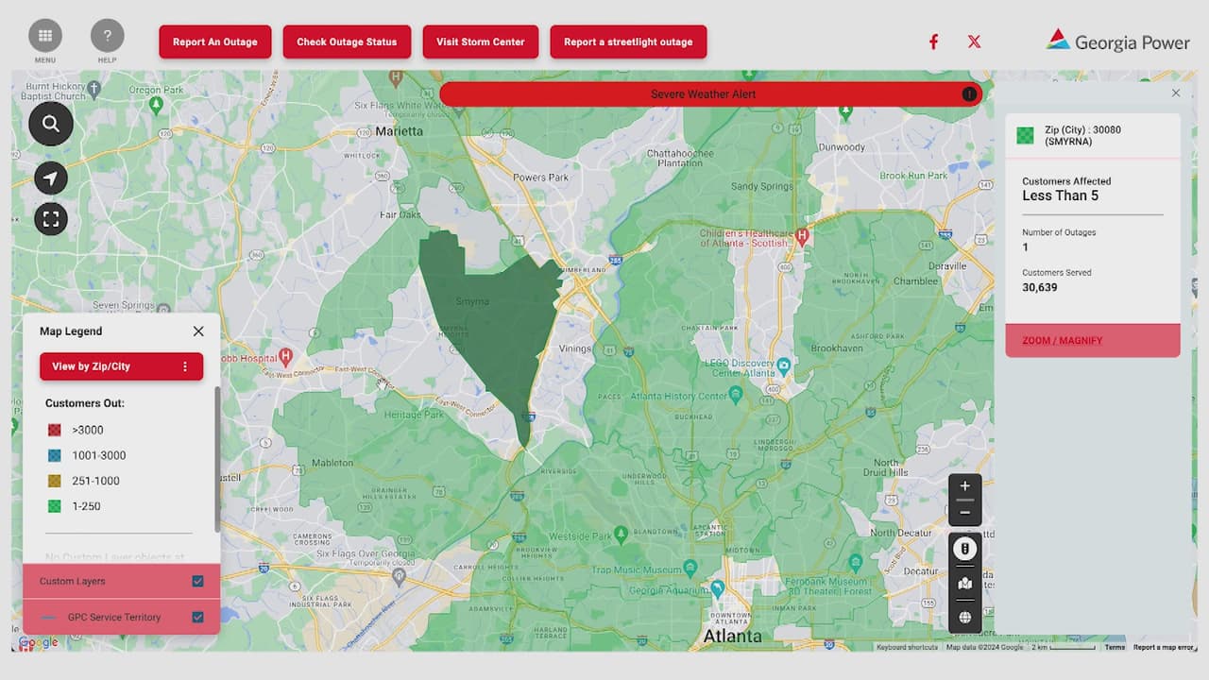Open the main MENU grid button
The image size is (1209, 680).
(45, 37)
